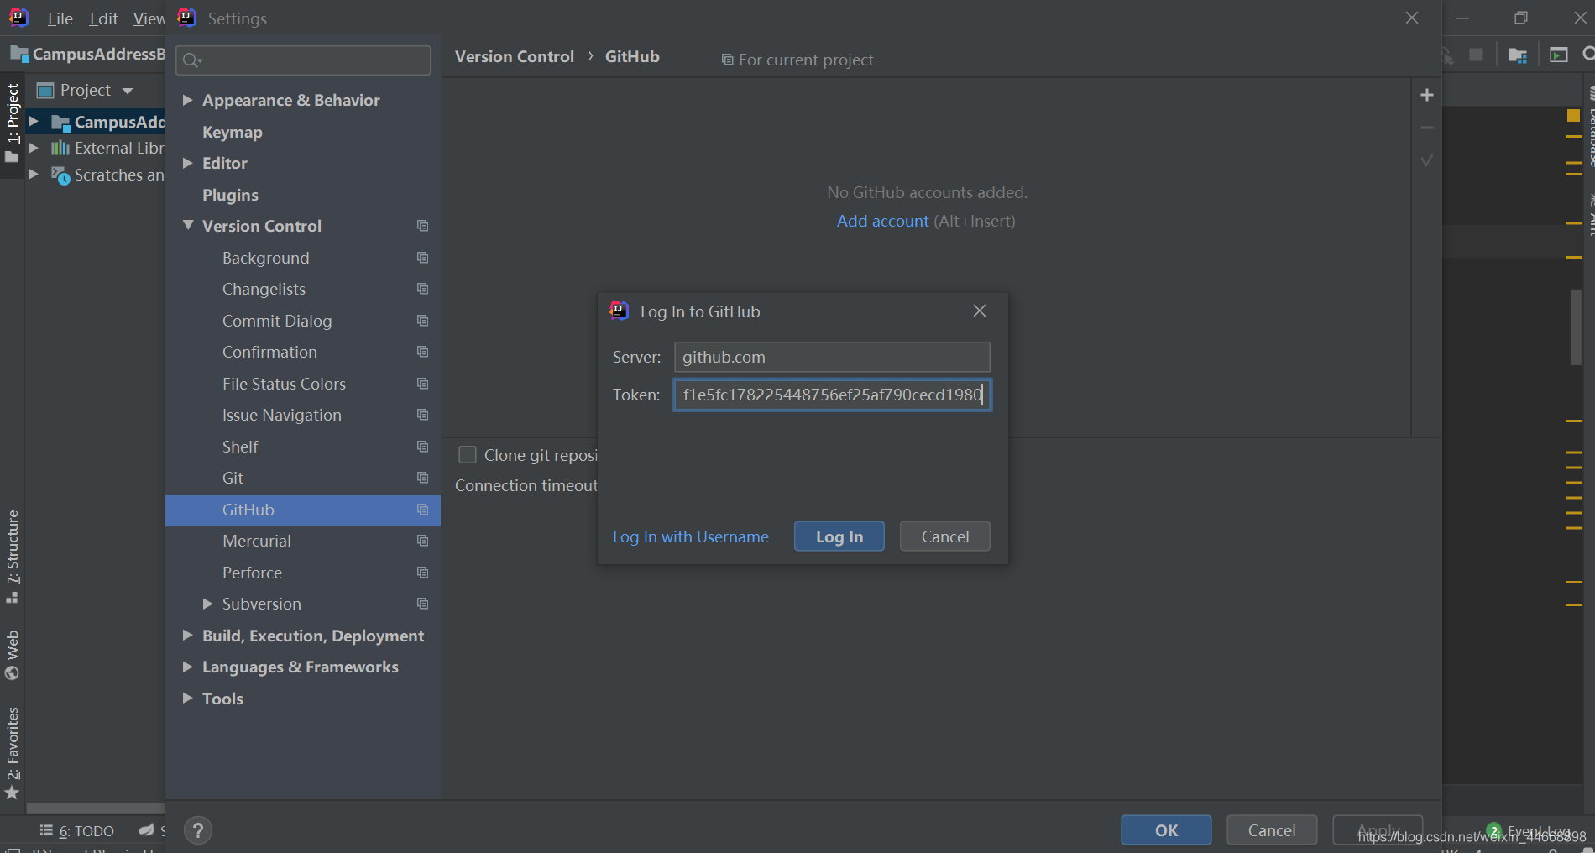Viewport: 1595px width, 853px height.
Task: Open the Favorites tool window side tab
Action: pos(13,753)
